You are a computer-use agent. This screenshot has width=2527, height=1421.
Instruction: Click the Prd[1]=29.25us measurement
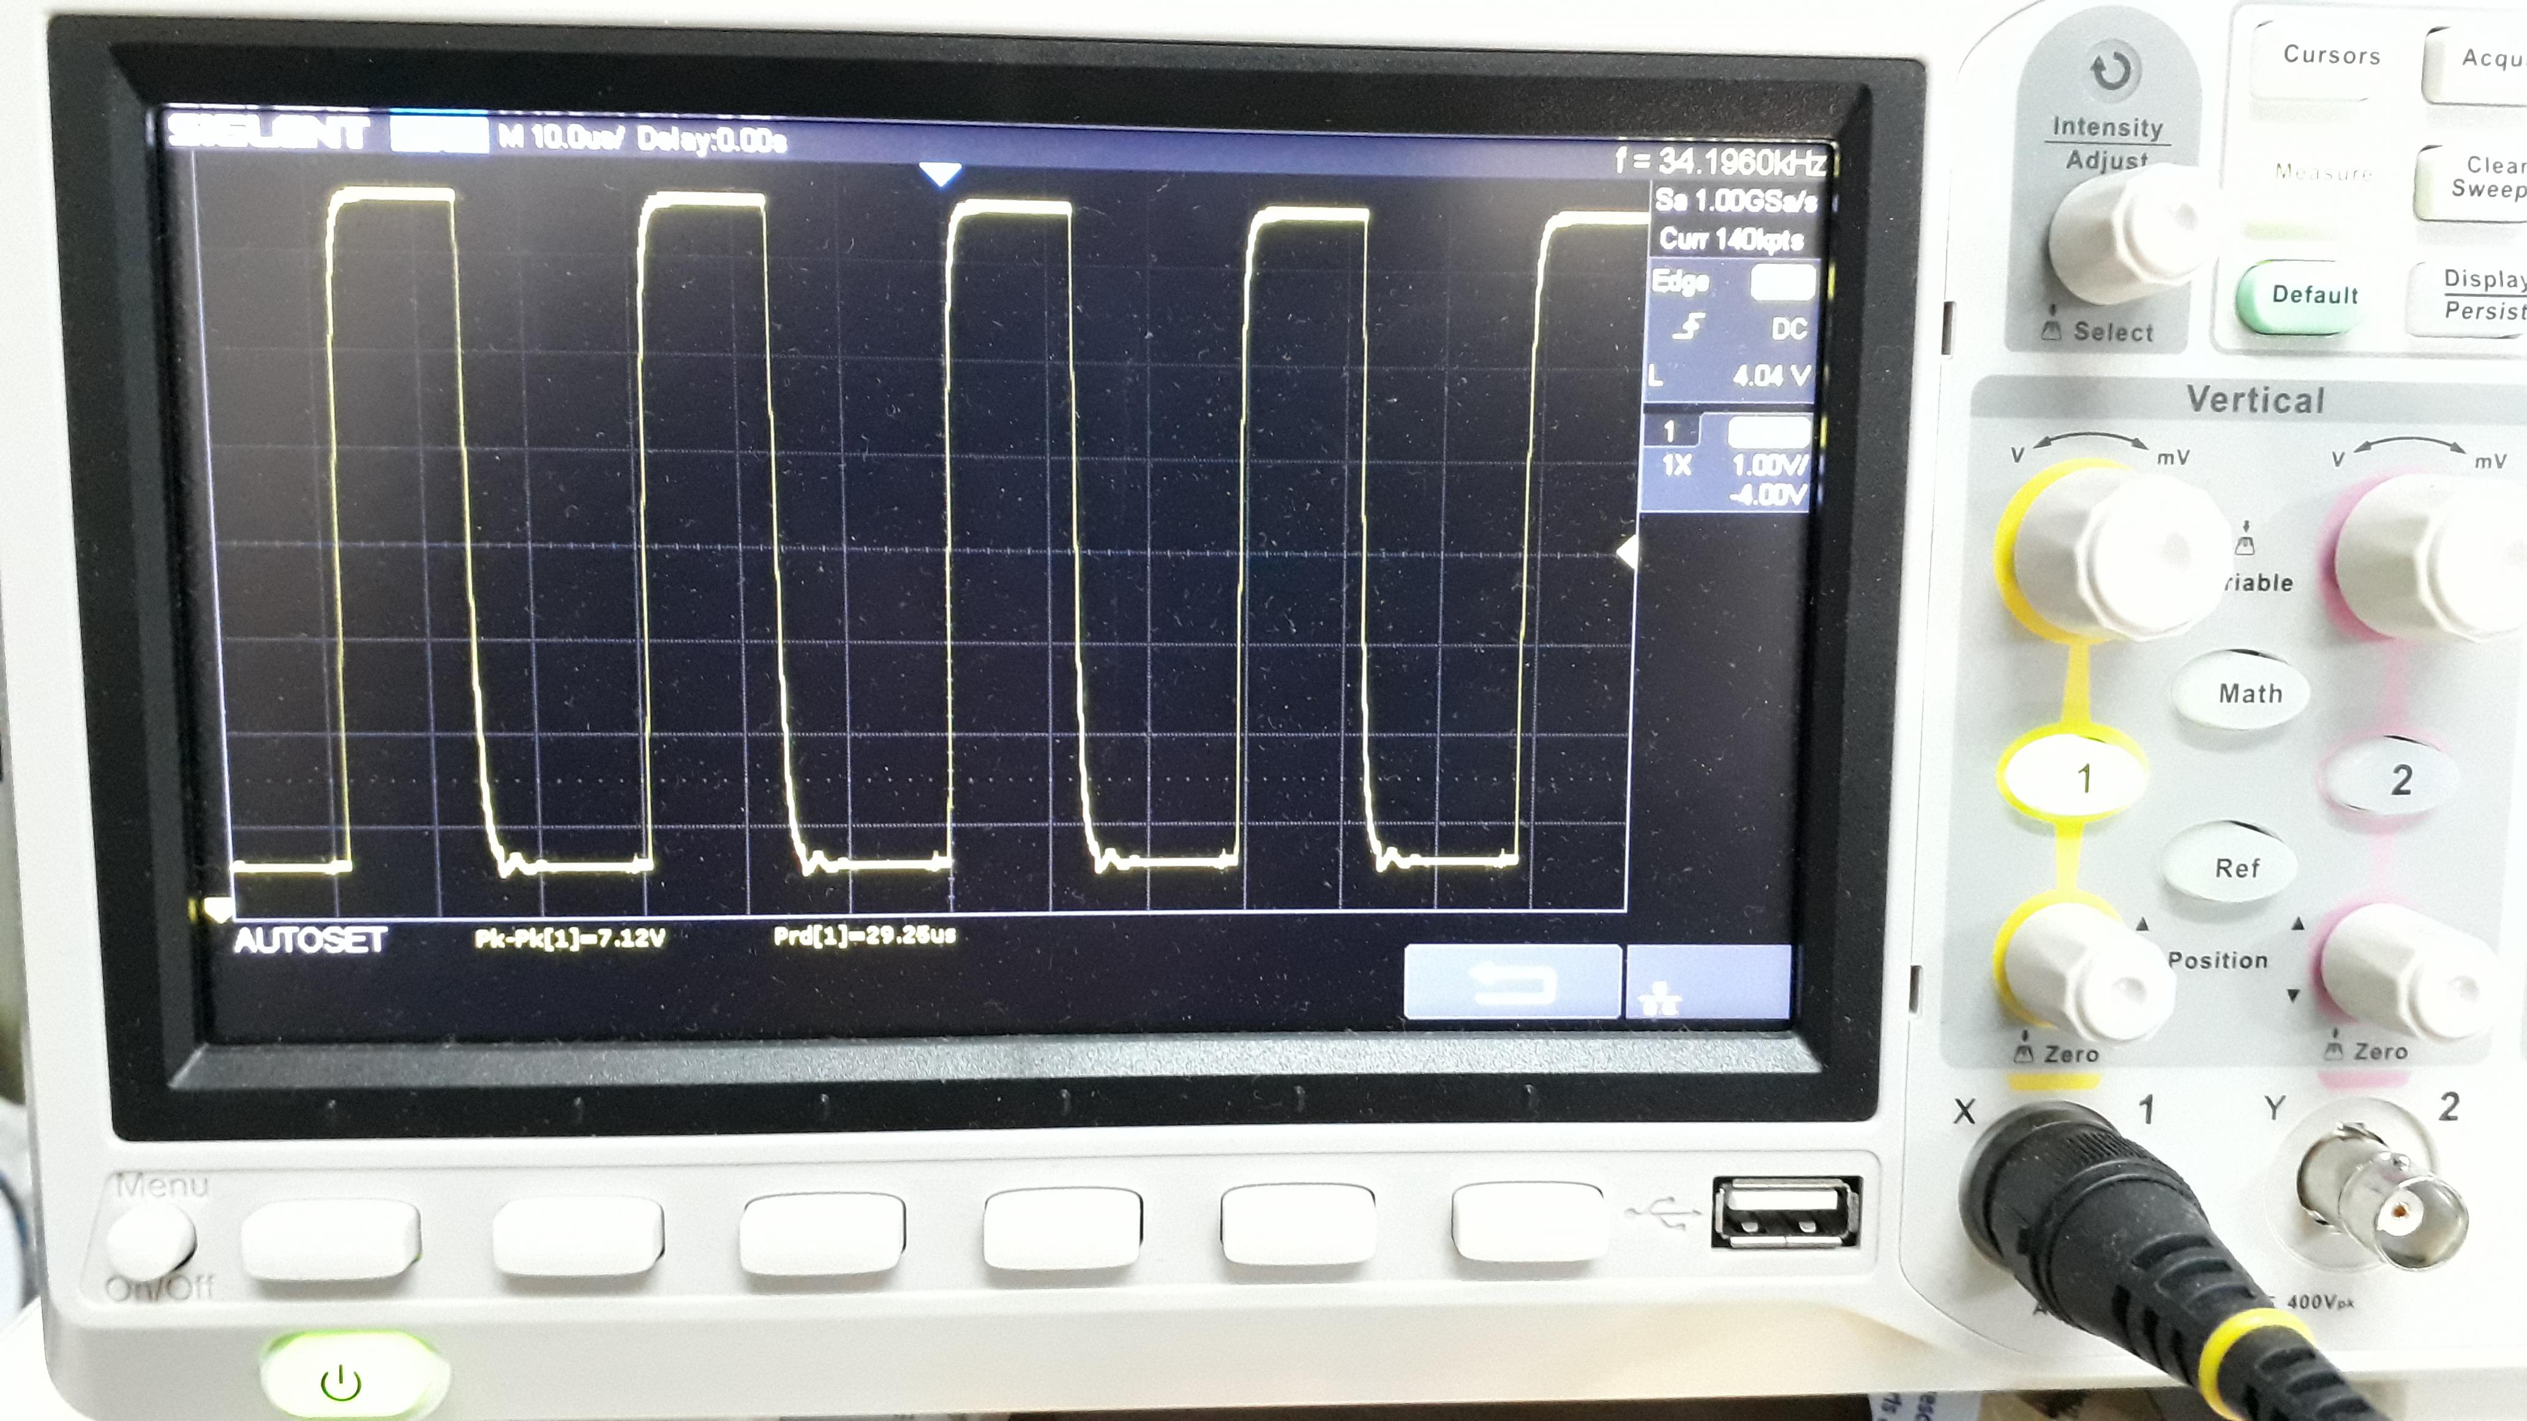[864, 935]
